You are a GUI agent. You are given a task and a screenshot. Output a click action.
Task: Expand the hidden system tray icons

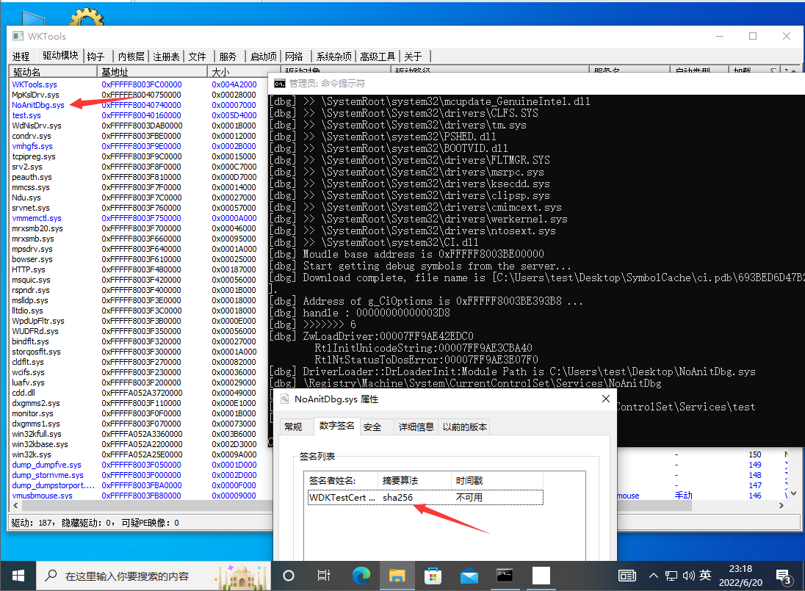[x=652, y=575]
